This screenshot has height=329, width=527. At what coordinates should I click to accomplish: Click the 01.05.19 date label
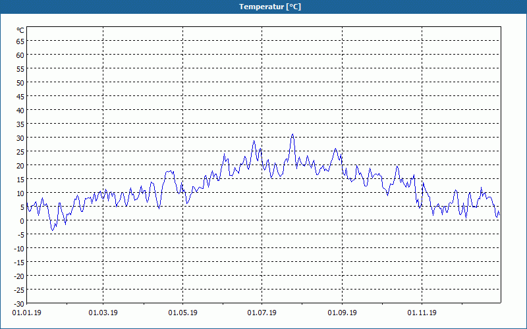[x=183, y=313]
